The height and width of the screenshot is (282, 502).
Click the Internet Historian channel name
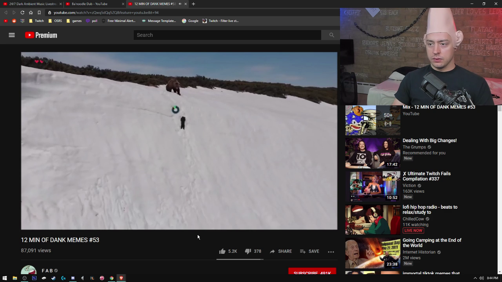(x=419, y=252)
